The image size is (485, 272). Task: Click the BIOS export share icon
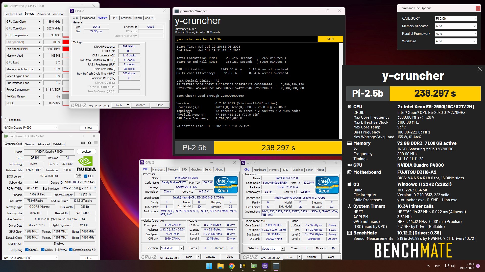click(x=79, y=176)
